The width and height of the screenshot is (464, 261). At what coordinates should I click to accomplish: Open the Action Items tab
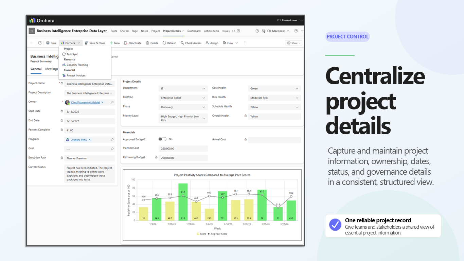pyautogui.click(x=211, y=31)
